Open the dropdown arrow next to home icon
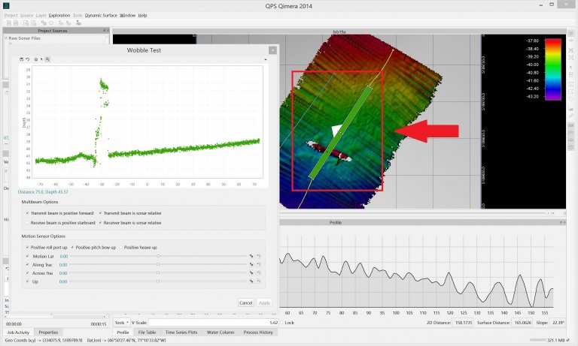This screenshot has height=346, width=578. [41, 59]
